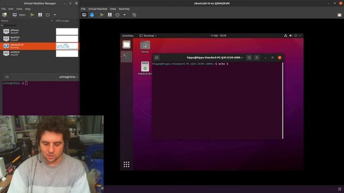The height and width of the screenshot is (193, 344).
Task: Click the shutdown power icon in the viewer toolbar
Action: coord(117,14)
